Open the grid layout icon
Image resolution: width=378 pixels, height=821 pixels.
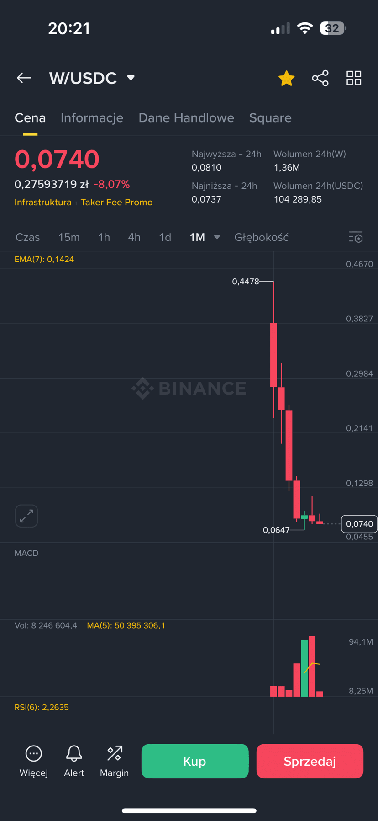(354, 78)
